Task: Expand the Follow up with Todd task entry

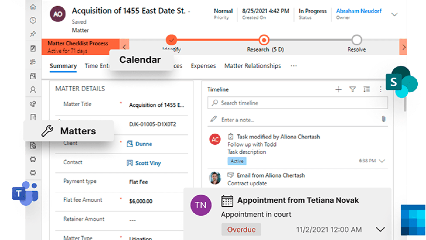Action: pyautogui.click(x=382, y=161)
